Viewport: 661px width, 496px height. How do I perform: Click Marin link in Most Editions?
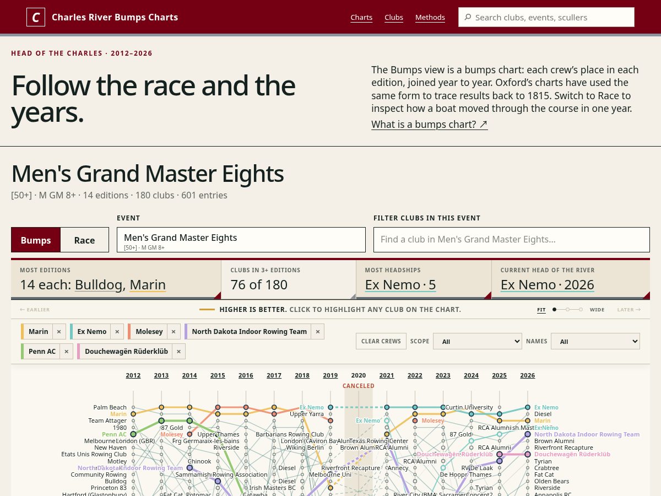click(x=148, y=285)
